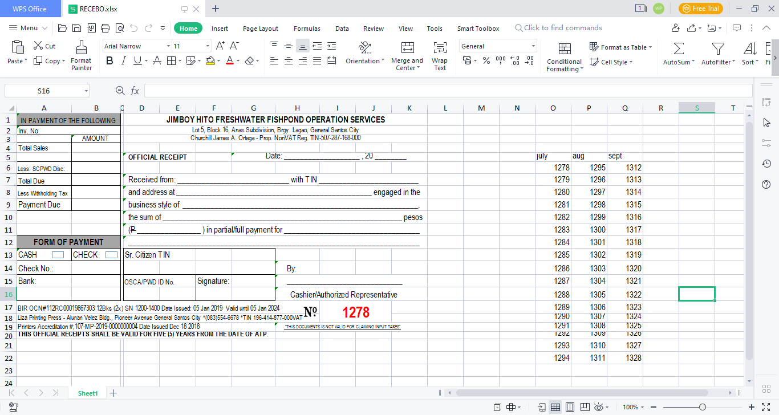Click the AutoSum sigma icon

[x=678, y=48]
